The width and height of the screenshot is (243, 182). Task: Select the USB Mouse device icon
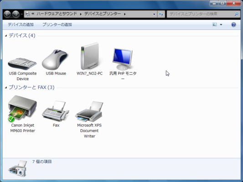pos(55,60)
